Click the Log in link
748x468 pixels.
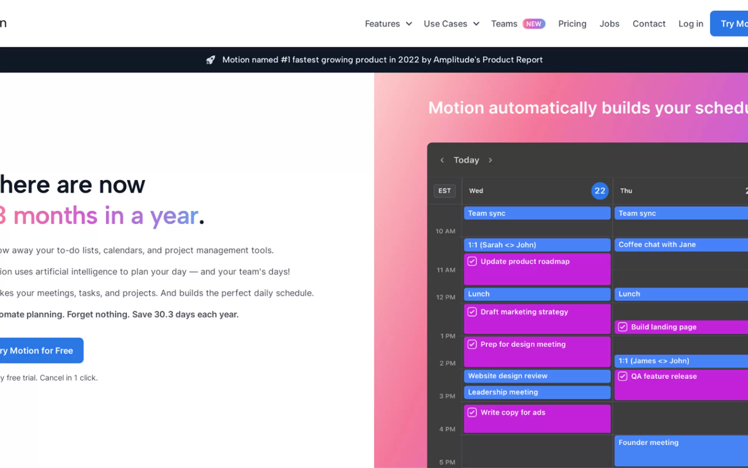point(691,24)
